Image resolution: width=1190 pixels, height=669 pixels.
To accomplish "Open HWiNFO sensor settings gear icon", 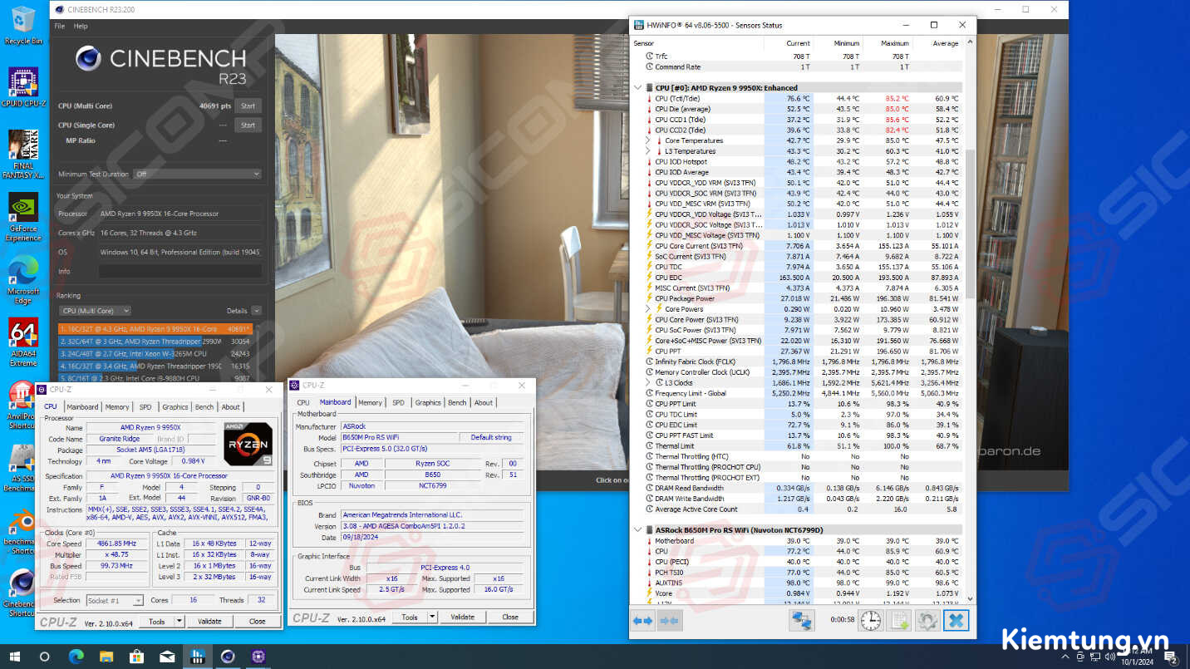I will (x=927, y=620).
